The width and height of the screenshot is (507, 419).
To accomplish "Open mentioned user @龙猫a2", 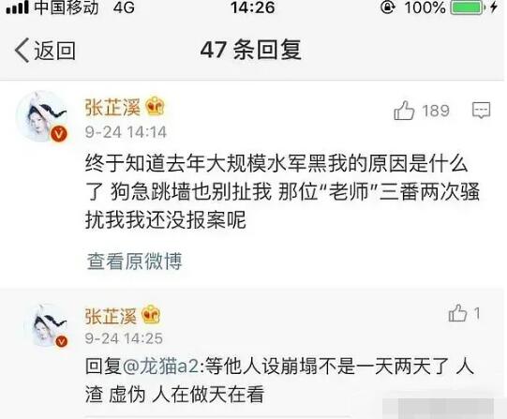I will pos(160,366).
